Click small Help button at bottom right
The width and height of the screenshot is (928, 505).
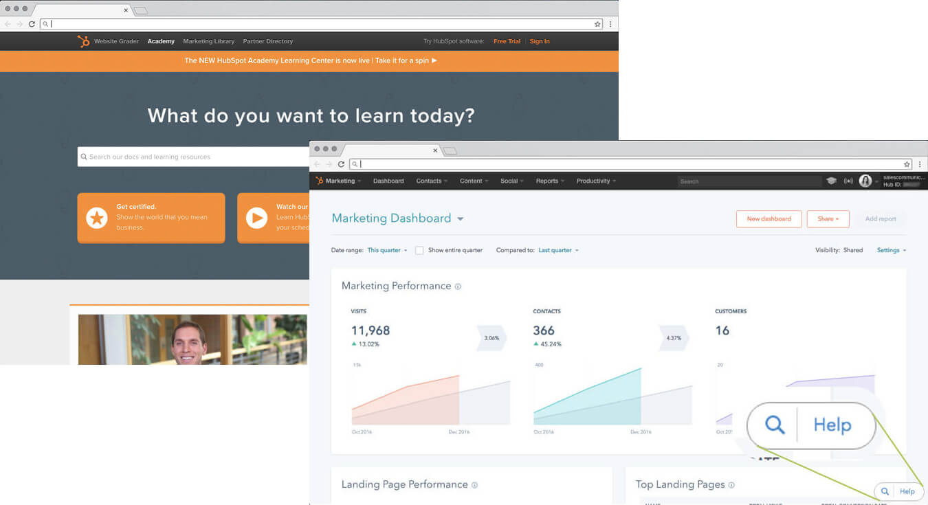[x=899, y=491]
